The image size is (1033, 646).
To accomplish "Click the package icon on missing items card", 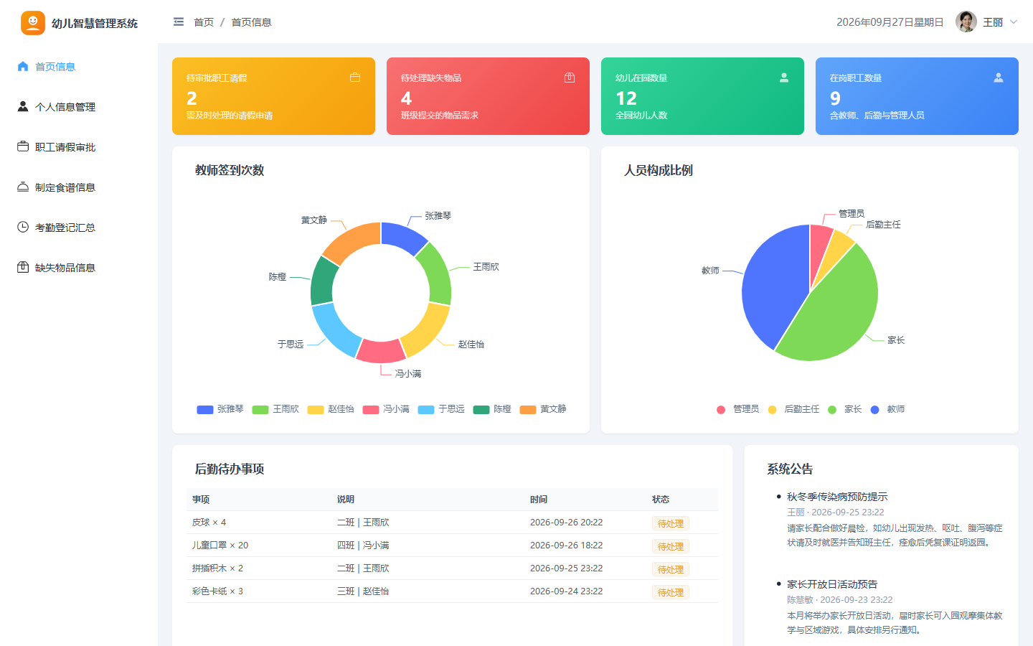I will [x=570, y=78].
